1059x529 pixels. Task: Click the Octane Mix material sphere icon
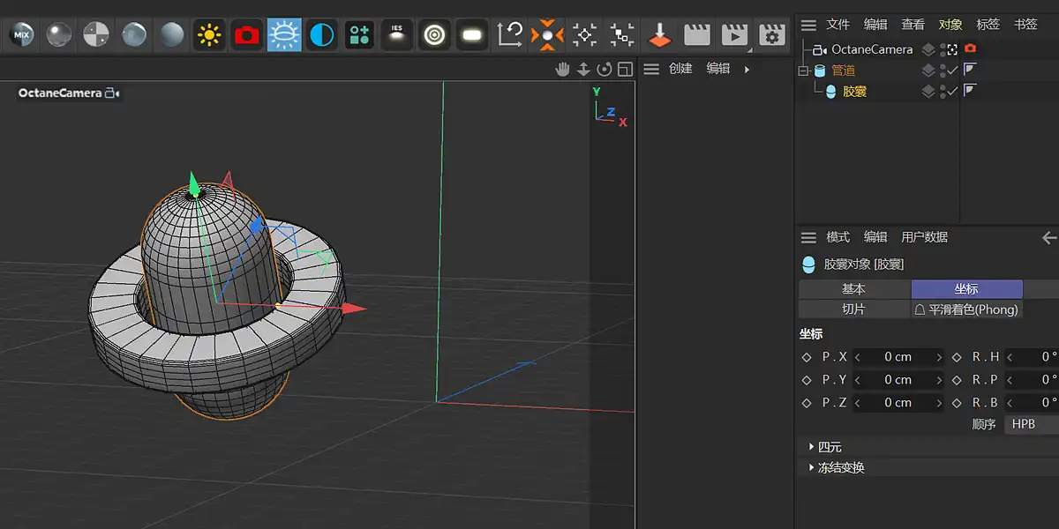[21, 34]
